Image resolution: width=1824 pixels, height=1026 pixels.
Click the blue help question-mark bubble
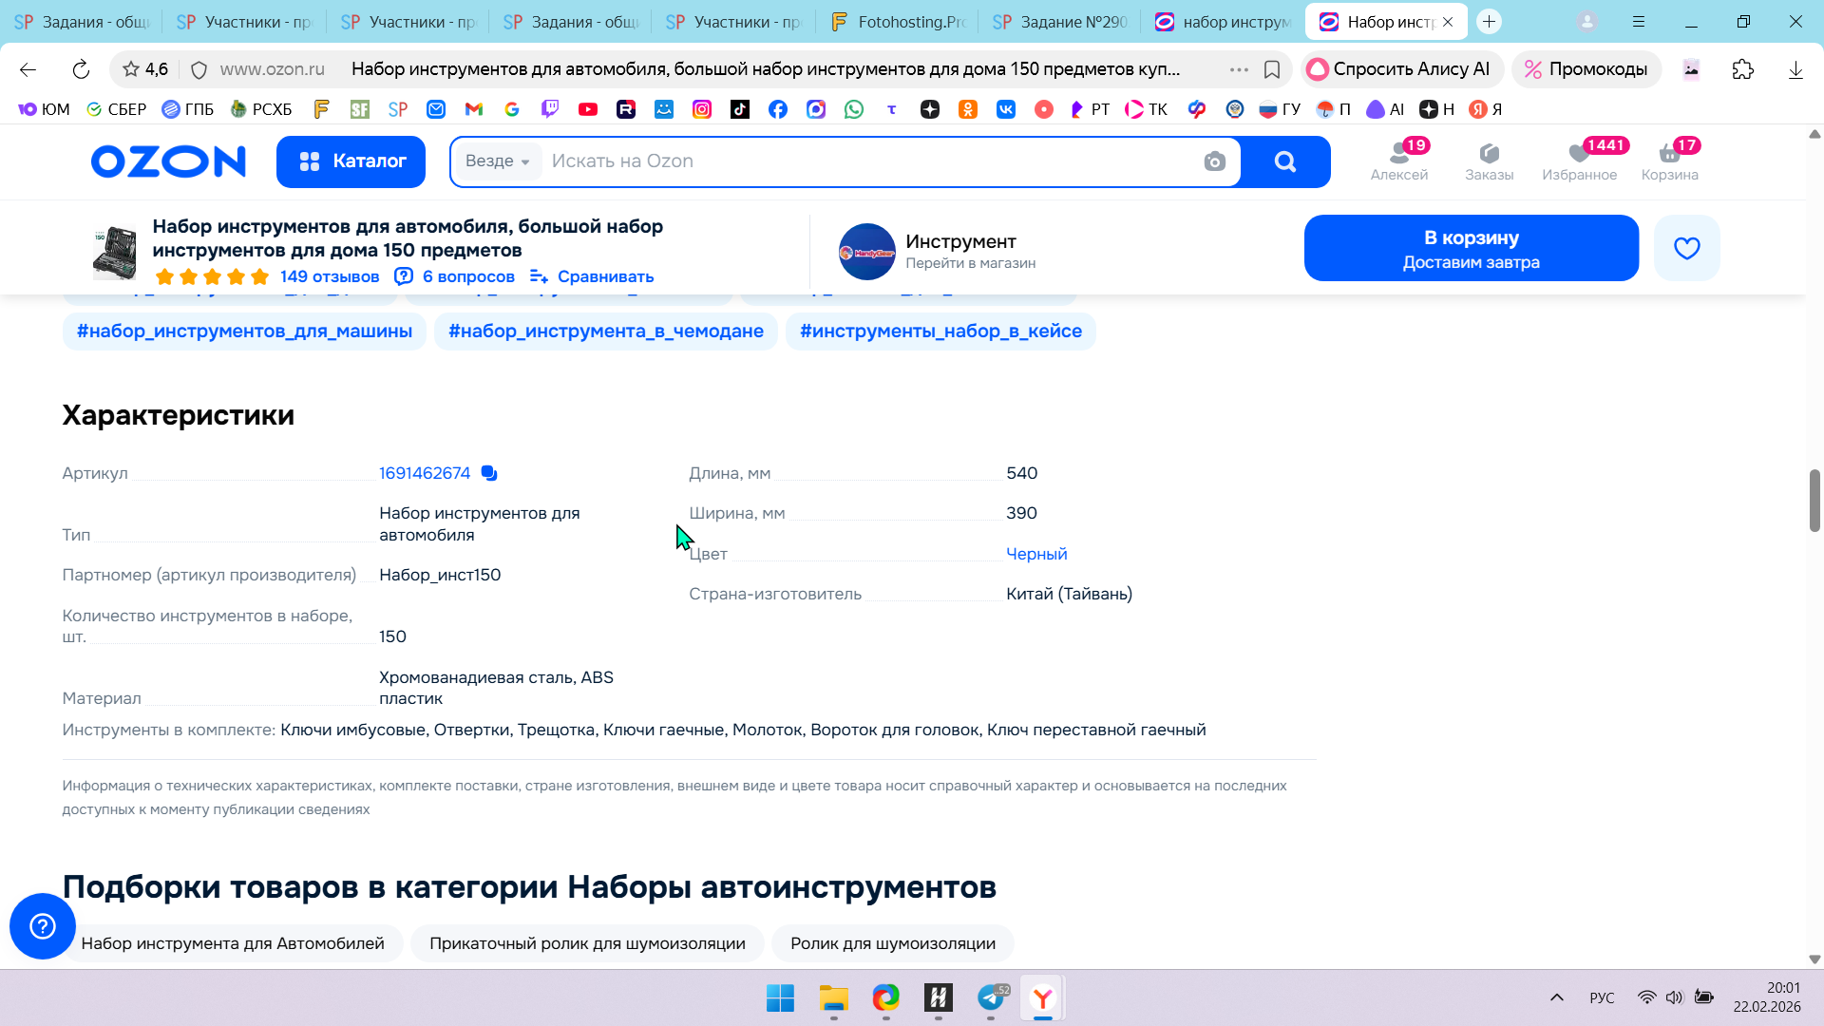[43, 925]
